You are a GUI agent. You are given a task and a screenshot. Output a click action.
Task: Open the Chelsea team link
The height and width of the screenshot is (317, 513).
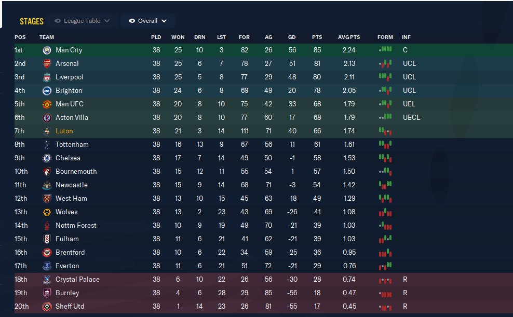pos(68,158)
